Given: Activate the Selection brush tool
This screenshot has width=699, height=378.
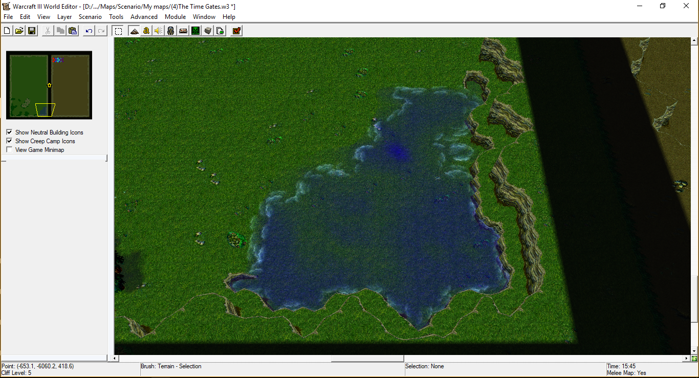Looking at the screenshot, I should tap(118, 31).
